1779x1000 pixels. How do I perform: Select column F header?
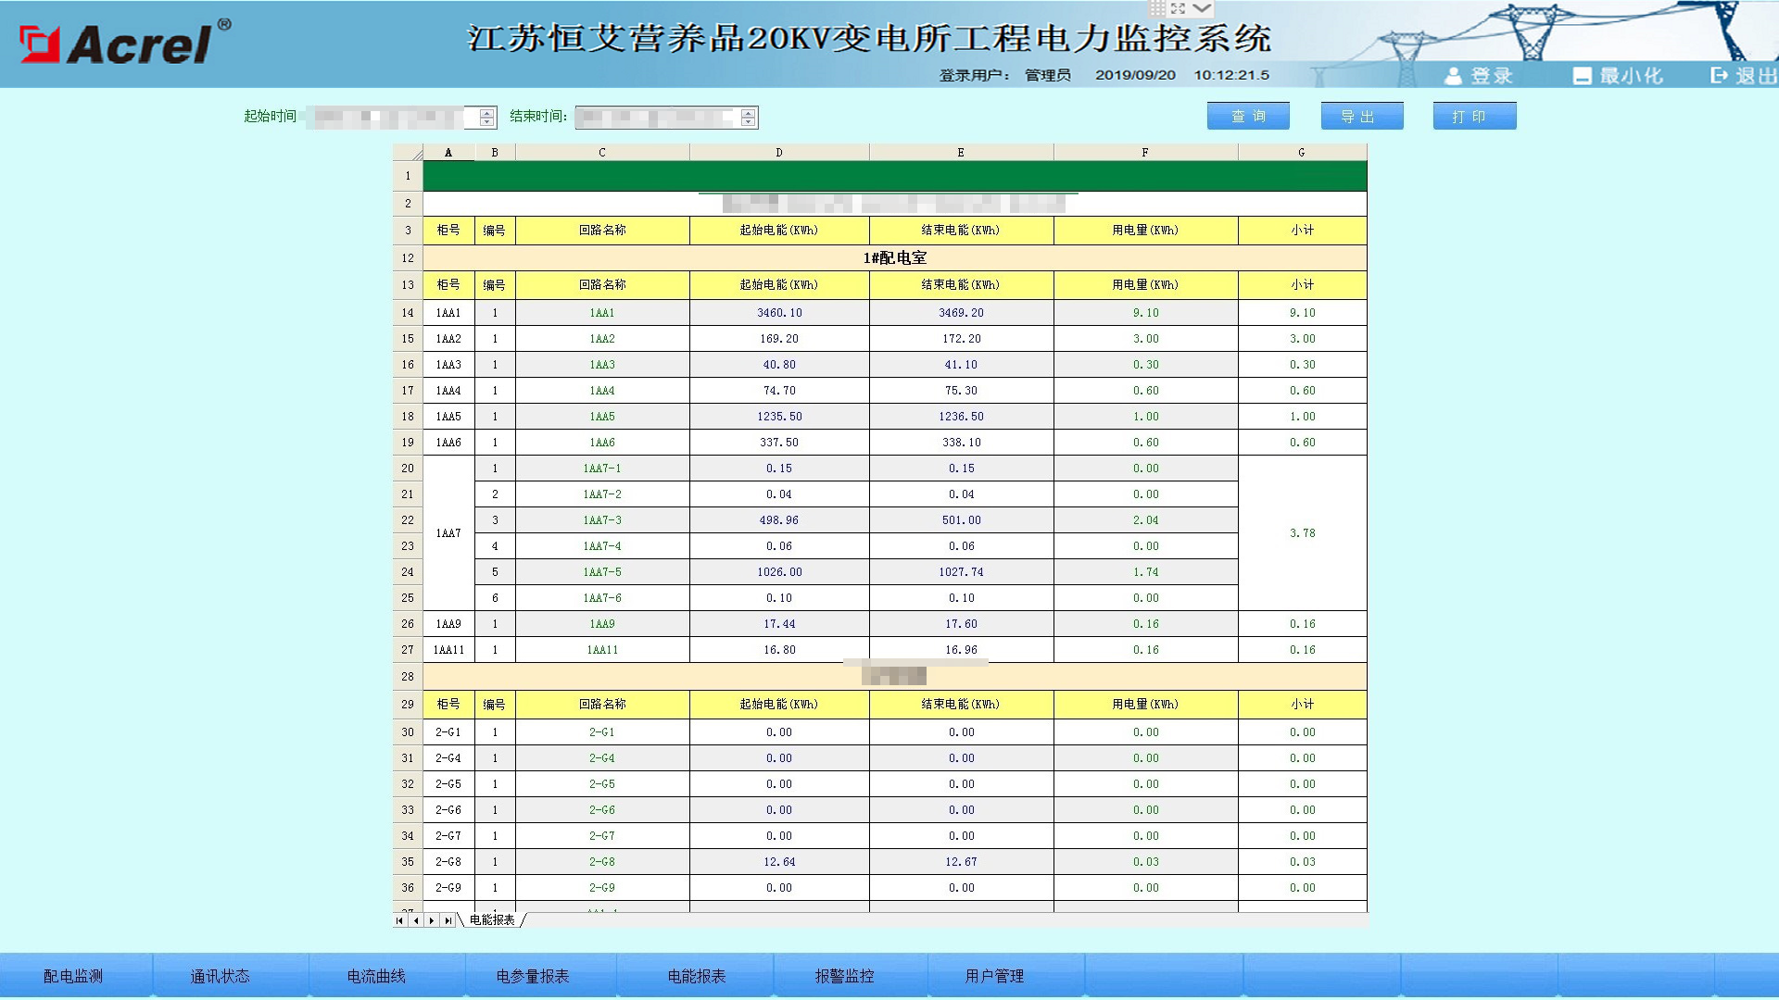[x=1145, y=153]
